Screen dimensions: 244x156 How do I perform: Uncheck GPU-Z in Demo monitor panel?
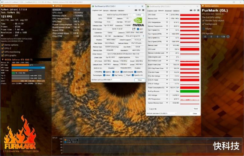(2, 48)
